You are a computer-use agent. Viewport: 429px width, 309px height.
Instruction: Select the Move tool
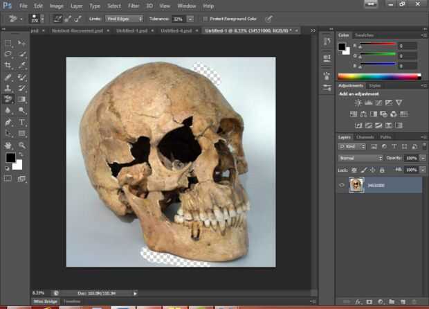[x=21, y=43]
